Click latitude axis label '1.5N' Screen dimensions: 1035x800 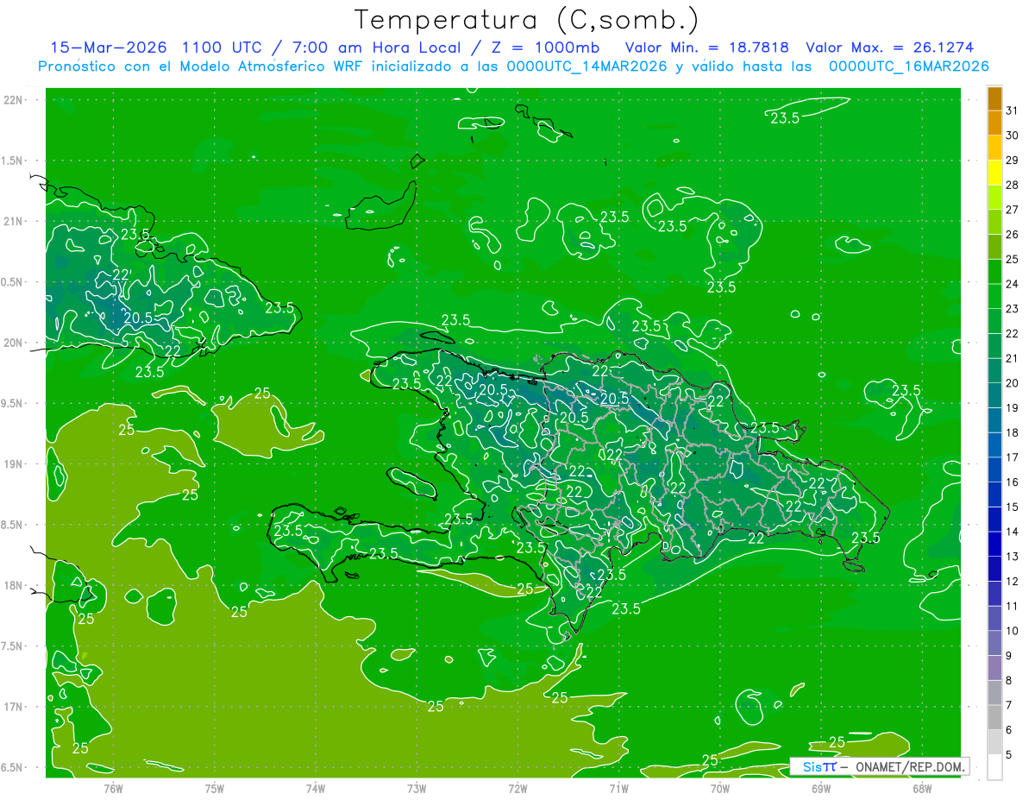(x=14, y=161)
